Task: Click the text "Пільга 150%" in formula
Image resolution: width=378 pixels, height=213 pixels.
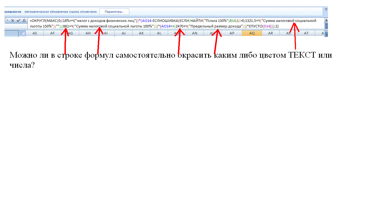Action: click(x=216, y=21)
